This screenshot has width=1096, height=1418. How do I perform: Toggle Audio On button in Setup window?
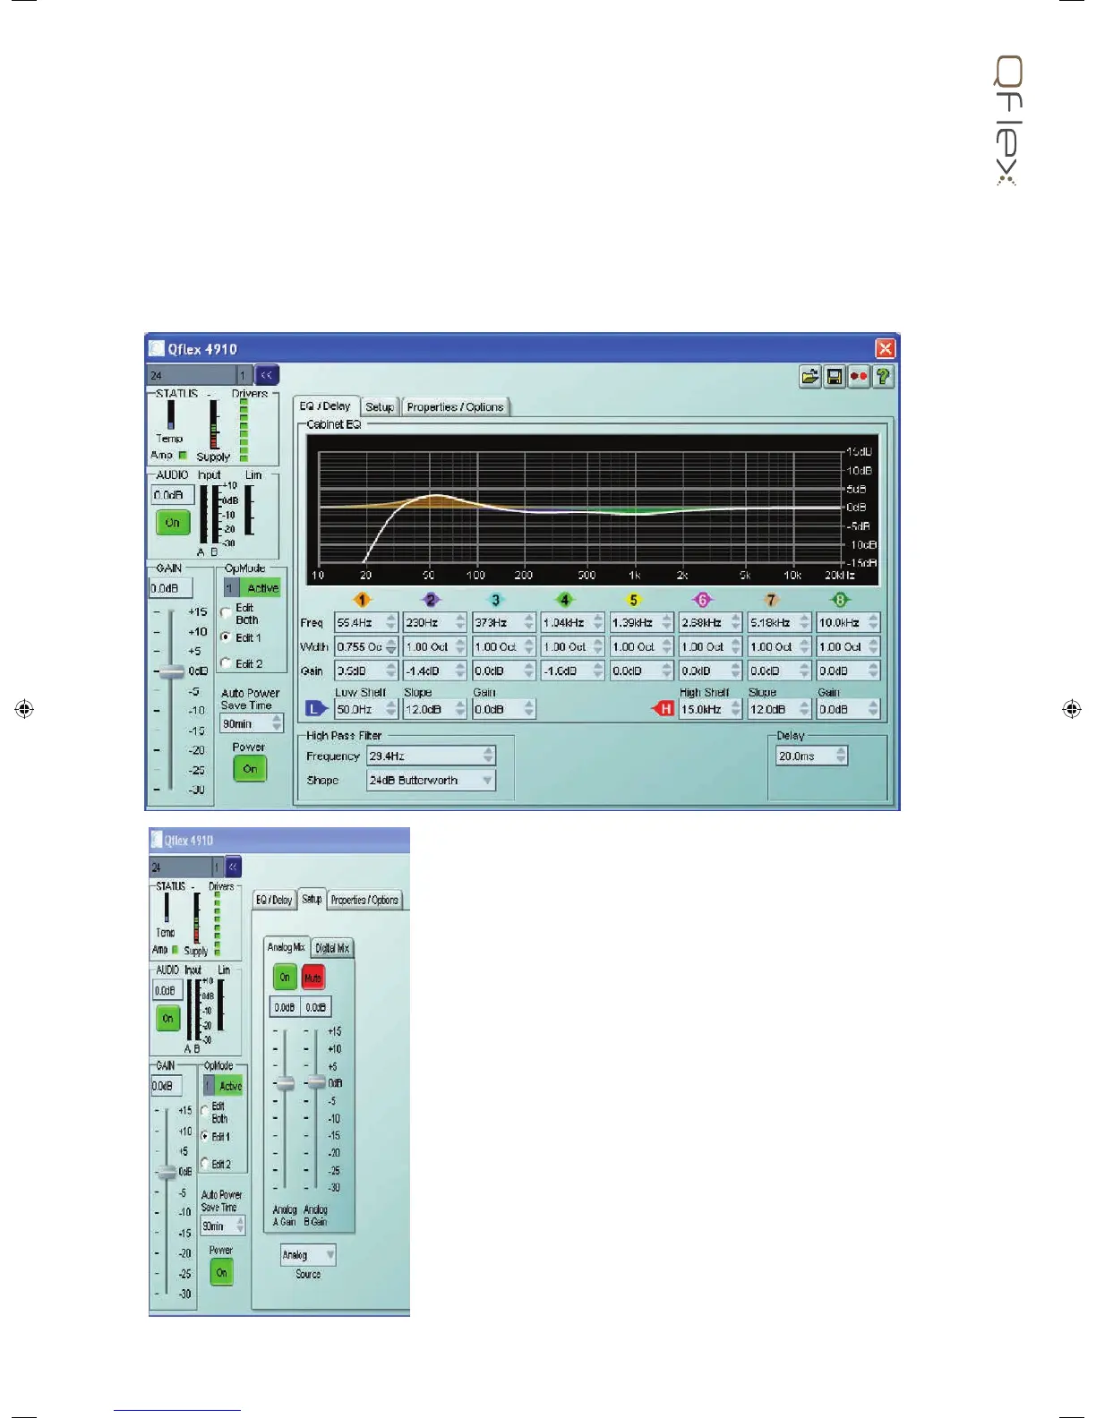[x=168, y=1019]
